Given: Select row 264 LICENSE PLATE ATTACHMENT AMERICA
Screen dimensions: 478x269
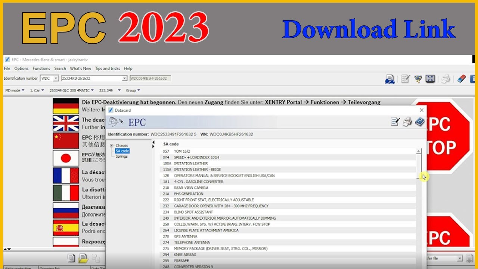Looking at the screenshot, I should click(288, 230).
